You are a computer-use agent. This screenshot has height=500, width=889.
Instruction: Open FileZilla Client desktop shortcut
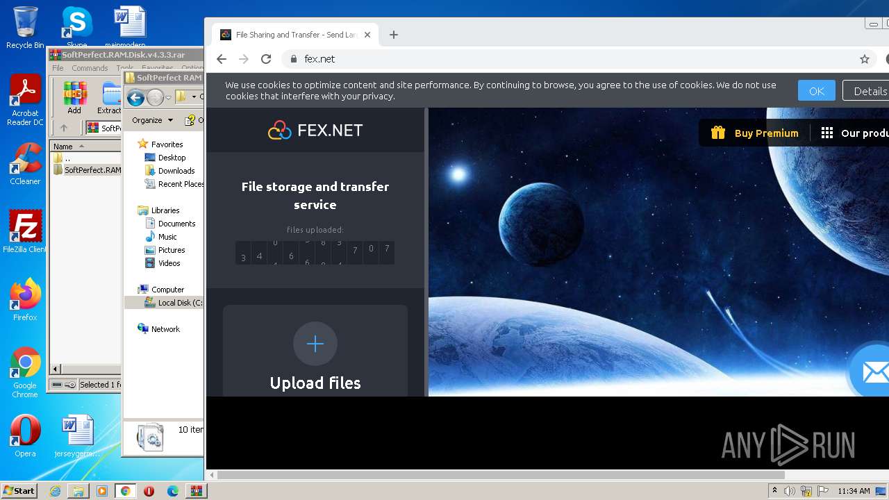point(25,232)
